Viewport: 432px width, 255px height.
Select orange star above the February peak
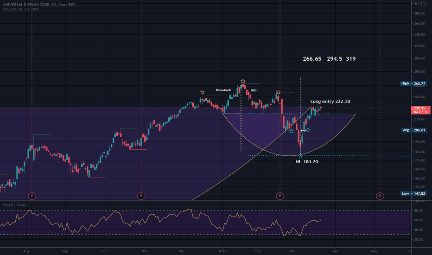pos(278,92)
